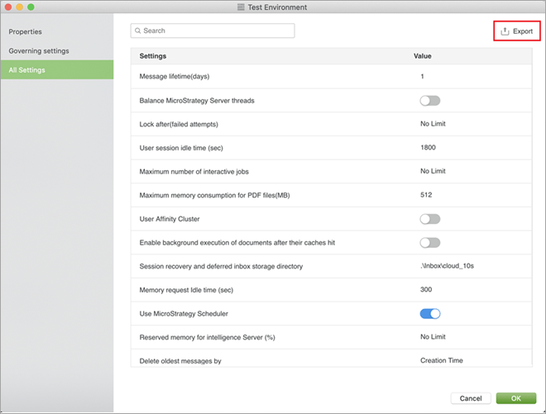546x414 pixels.
Task: Toggle background execution of documents switch
Action: click(x=429, y=243)
